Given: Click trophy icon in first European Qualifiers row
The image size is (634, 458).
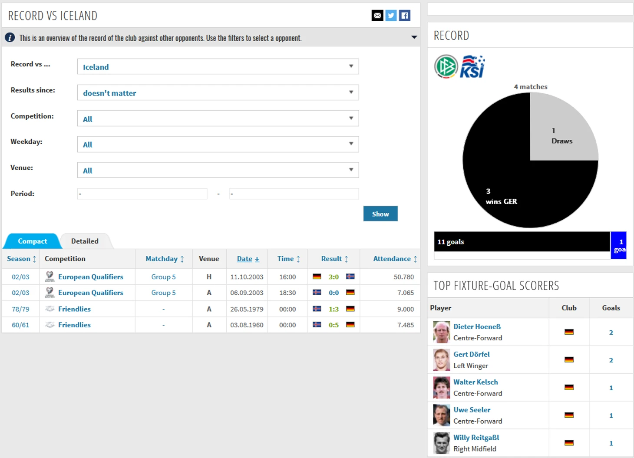Looking at the screenshot, I should point(50,277).
